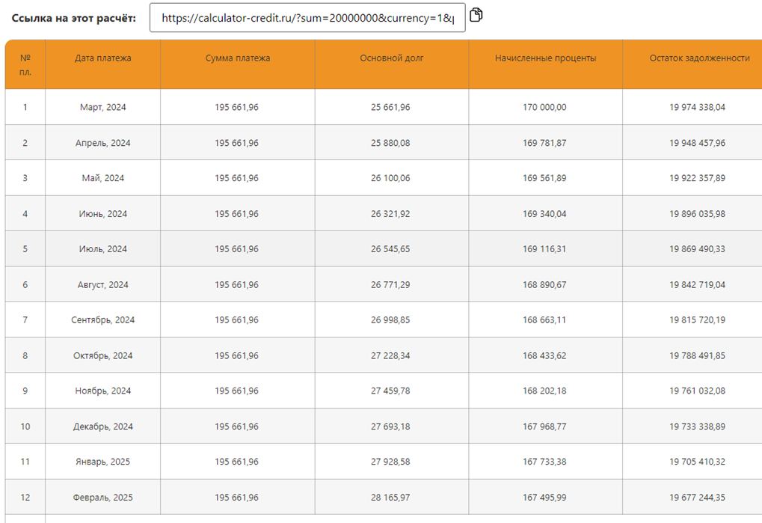Click principal value 25 880,08
The image size is (762, 523).
(x=390, y=143)
